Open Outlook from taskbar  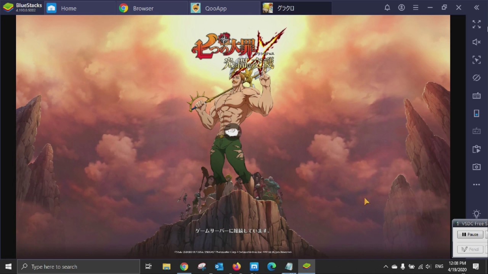pos(219,266)
